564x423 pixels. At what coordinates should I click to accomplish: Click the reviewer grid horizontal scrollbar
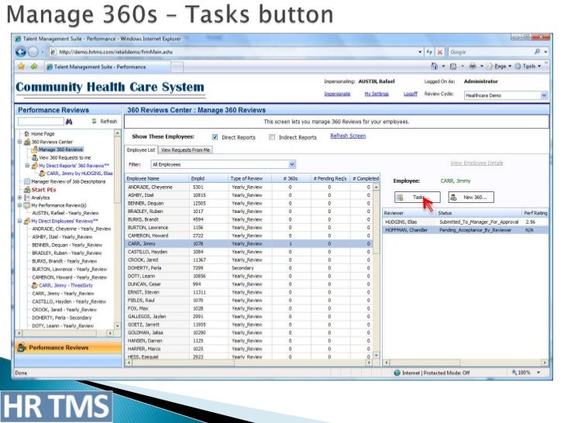click(465, 363)
